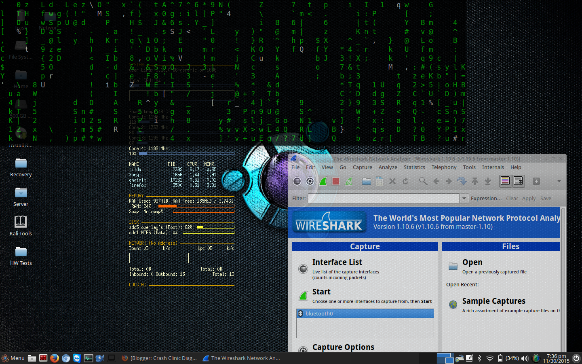The height and width of the screenshot is (364, 582).
Task: Open a capture file with folder toolbar icon
Action: pos(367,181)
